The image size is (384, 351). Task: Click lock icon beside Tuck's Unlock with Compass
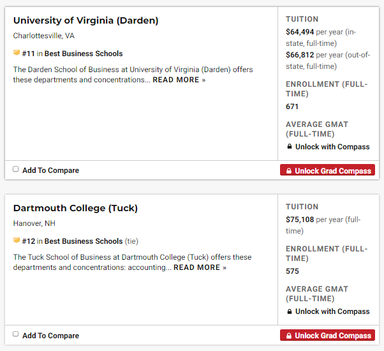click(x=290, y=311)
